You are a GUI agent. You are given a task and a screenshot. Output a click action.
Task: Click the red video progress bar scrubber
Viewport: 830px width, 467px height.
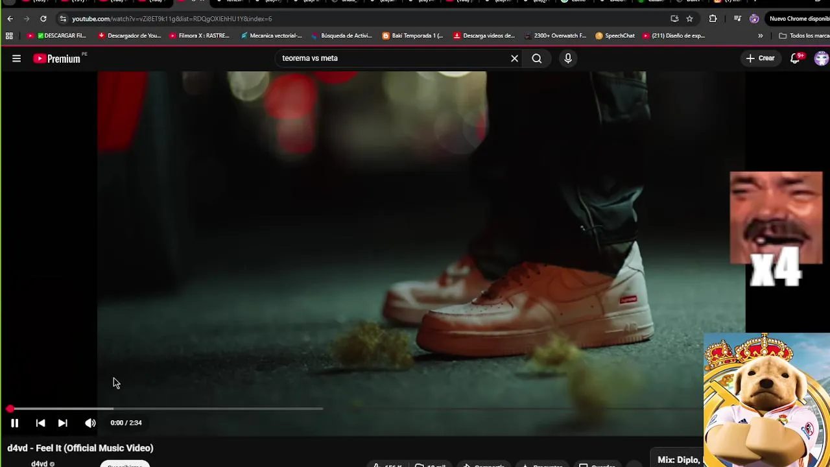tap(10, 409)
